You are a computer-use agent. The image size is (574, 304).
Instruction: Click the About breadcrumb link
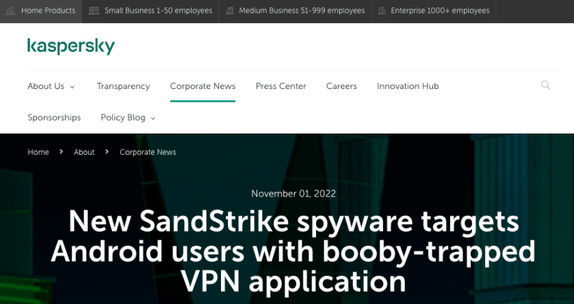[x=84, y=152]
